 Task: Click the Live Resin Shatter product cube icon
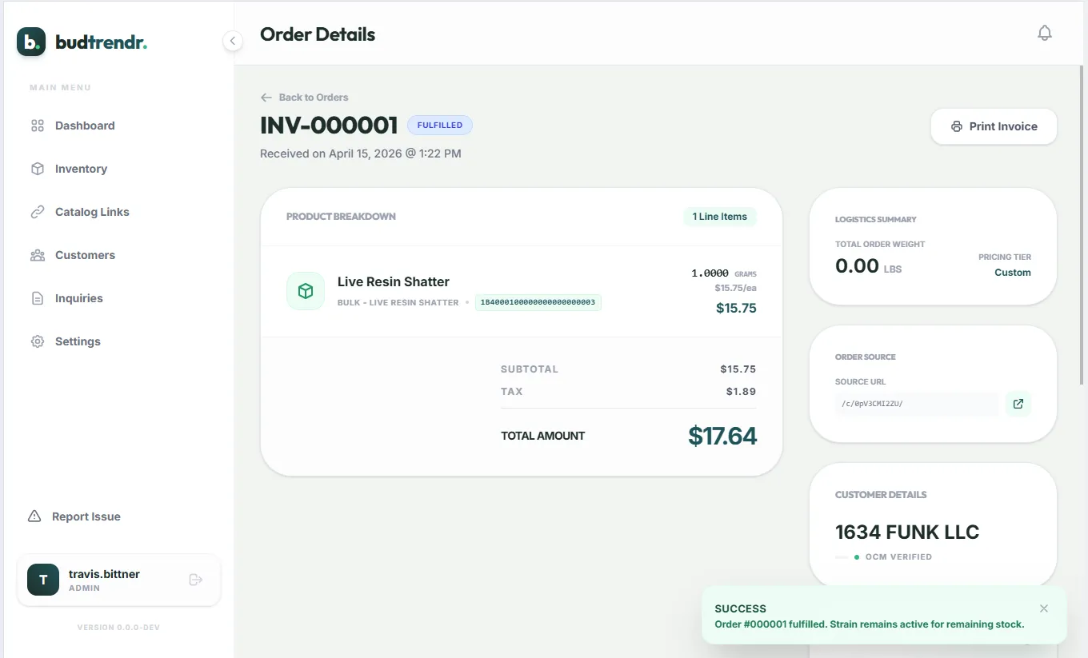[x=306, y=291]
